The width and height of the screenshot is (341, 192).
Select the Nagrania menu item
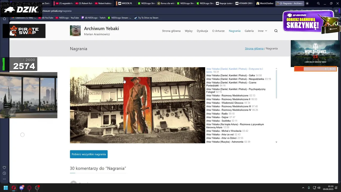point(235,31)
